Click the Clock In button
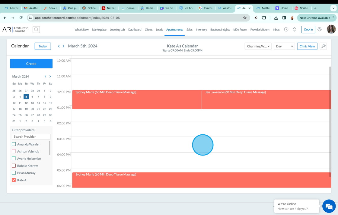 (x=308, y=30)
